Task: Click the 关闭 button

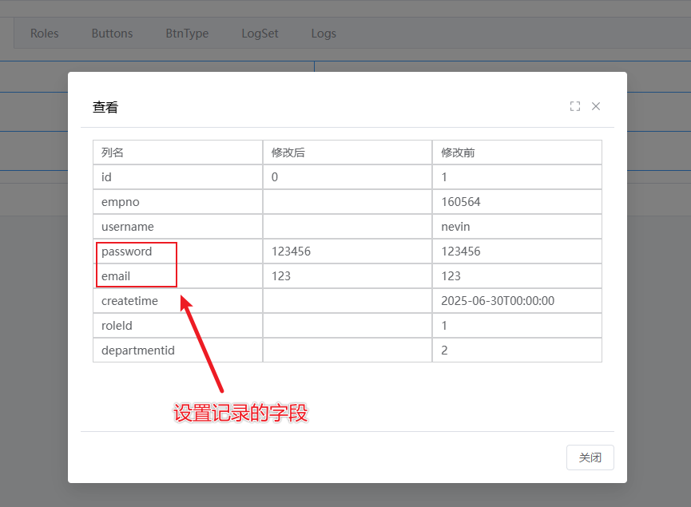Action: [590, 457]
